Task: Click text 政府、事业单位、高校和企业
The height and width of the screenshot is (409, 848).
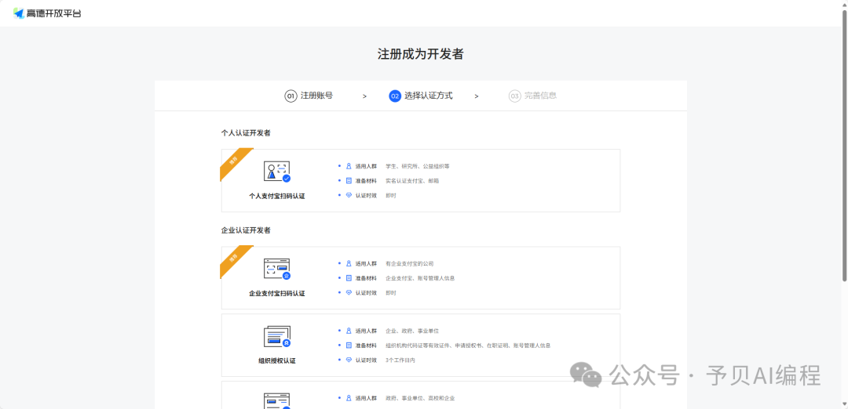Action: [x=420, y=398]
